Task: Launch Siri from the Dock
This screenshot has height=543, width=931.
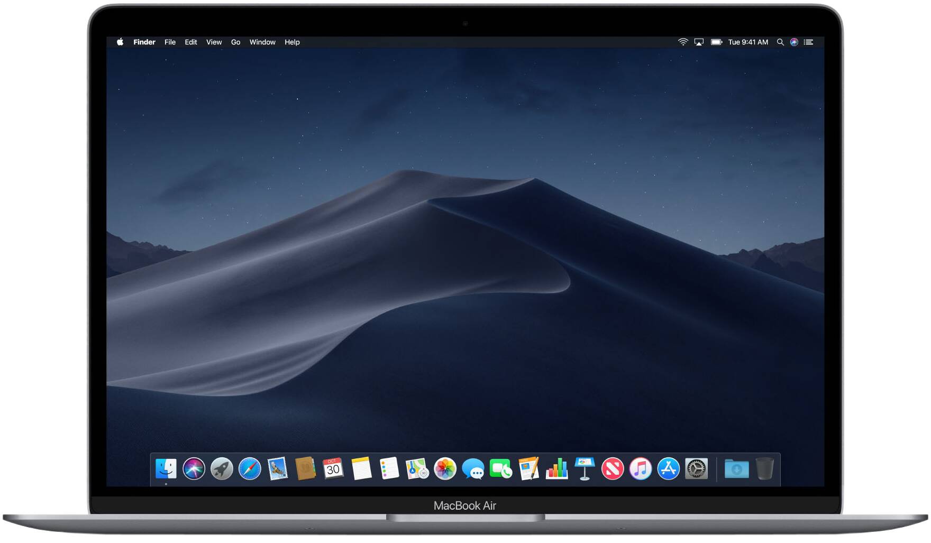Action: 194,469
